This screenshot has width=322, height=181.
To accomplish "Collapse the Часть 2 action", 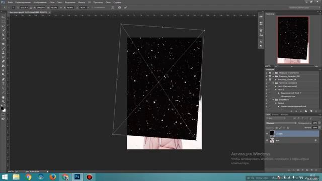I will 276,89.
